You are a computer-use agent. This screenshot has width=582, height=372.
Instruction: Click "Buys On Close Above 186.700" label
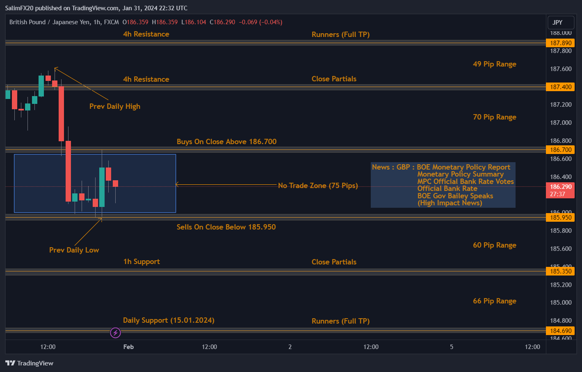pyautogui.click(x=226, y=142)
